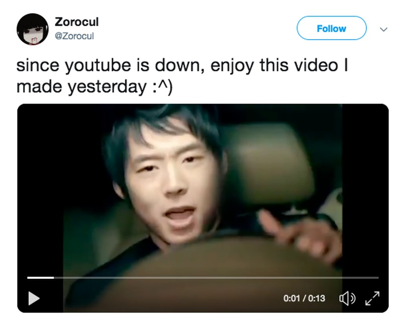Viewport: 402px width, 324px height.
Task: Click the left black letterbox of the video
Action: point(40,190)
